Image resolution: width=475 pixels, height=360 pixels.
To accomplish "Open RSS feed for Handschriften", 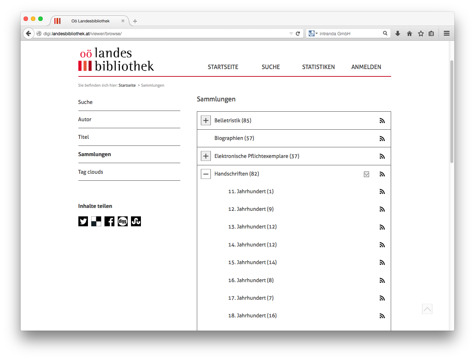I will tap(382, 174).
